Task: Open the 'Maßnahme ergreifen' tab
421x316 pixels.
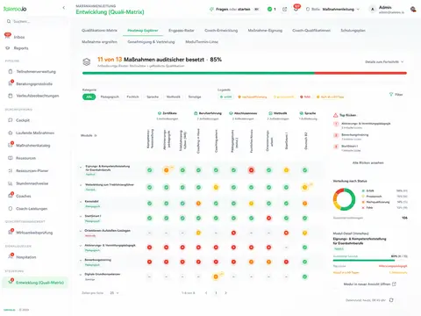Action: [x=99, y=42]
